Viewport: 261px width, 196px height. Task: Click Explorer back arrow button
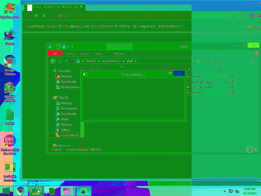click(53, 61)
